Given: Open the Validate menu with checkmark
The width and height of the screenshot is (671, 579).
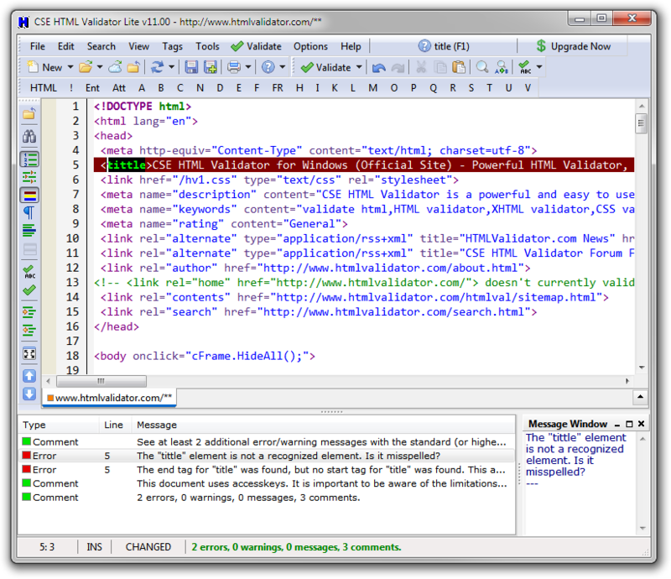Looking at the screenshot, I should point(257,46).
